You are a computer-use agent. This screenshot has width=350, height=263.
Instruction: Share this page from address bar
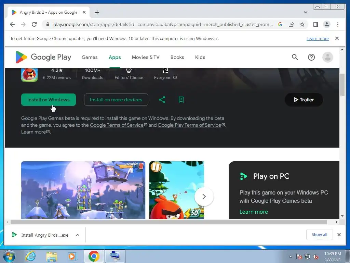point(291,24)
